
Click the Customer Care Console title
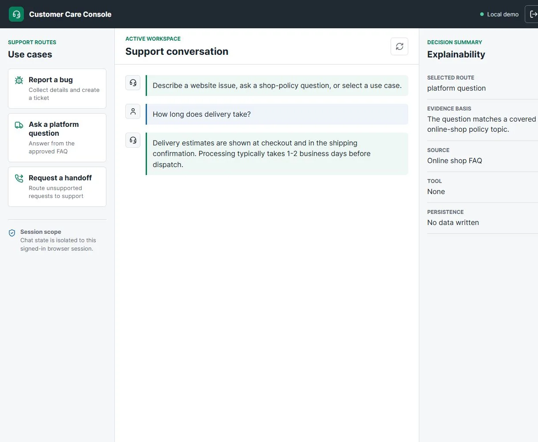70,14
